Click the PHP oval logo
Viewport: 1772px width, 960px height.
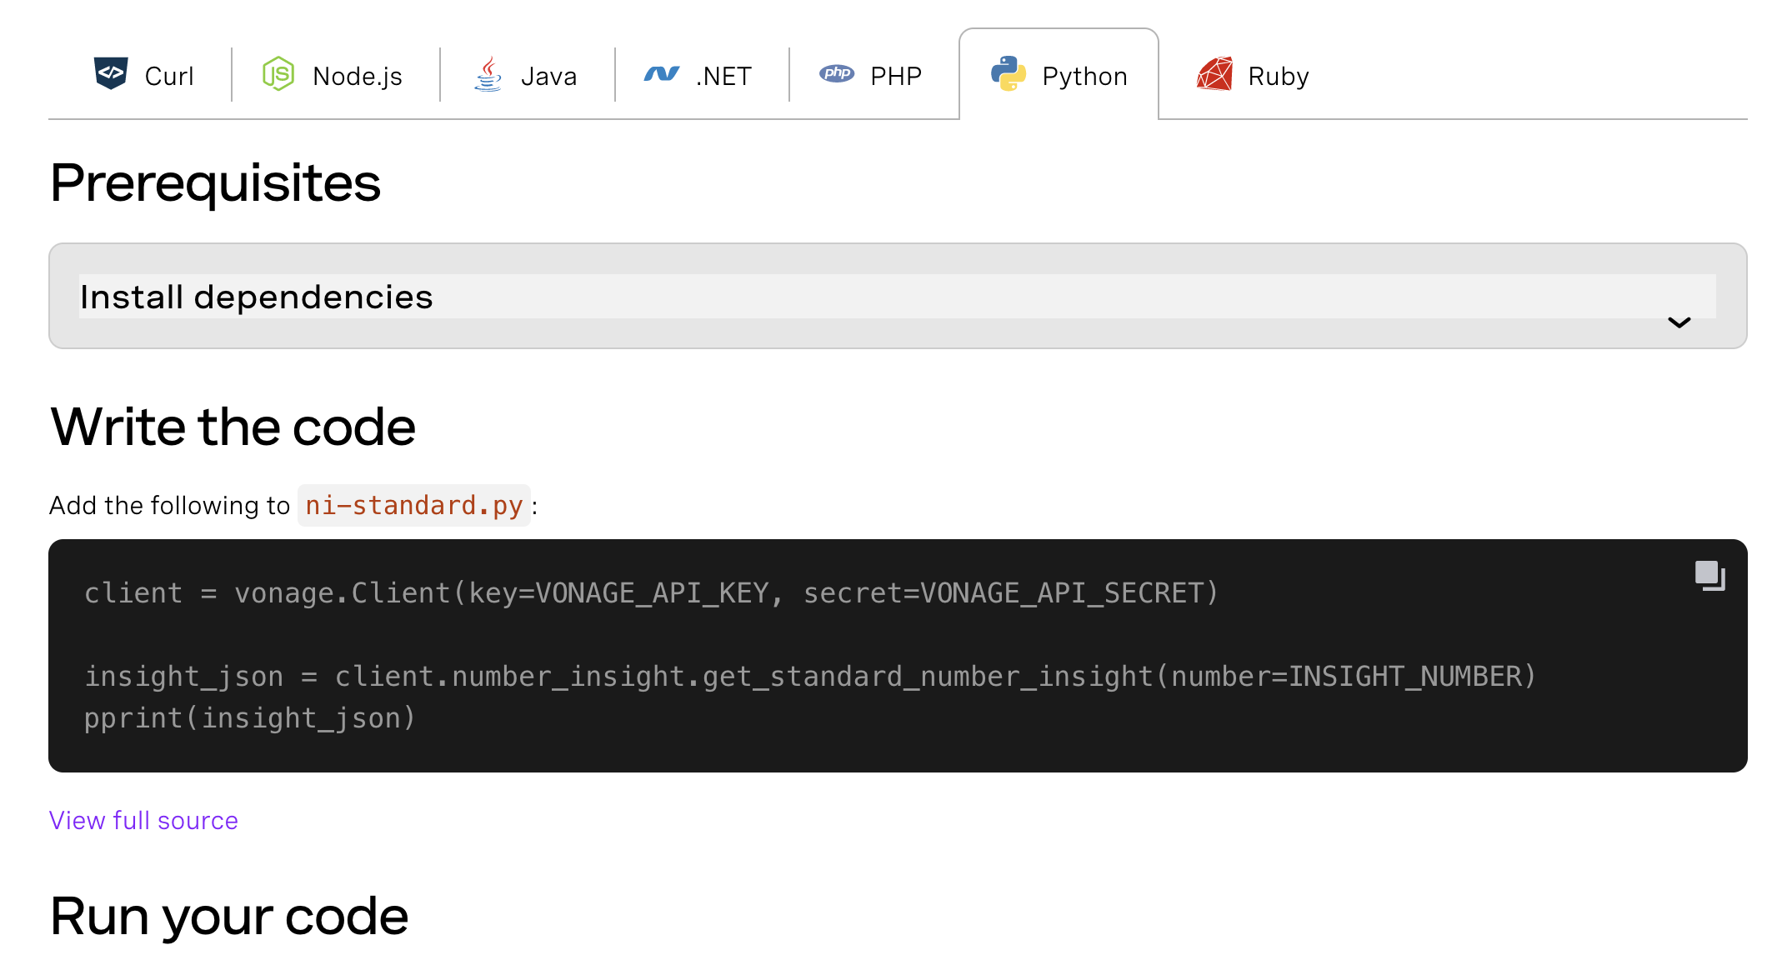[837, 73]
